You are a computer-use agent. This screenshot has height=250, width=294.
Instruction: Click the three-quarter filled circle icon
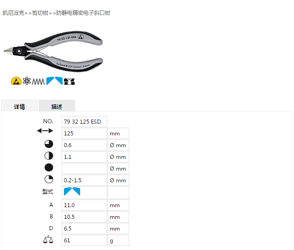coord(49,144)
